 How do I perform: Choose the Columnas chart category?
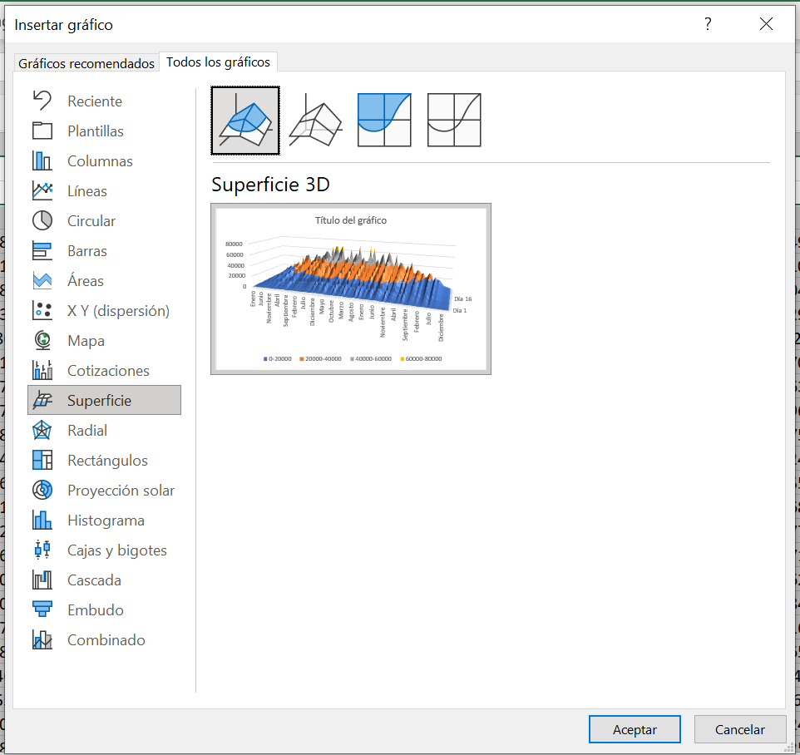click(104, 161)
